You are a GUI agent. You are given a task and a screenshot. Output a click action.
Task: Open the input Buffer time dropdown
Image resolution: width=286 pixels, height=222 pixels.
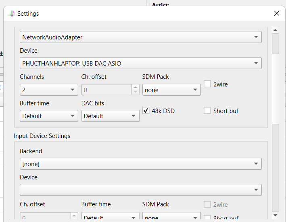tap(111, 216)
